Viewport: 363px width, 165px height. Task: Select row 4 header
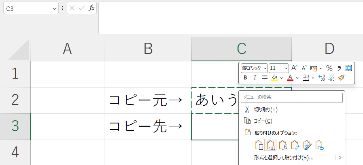coord(15,152)
